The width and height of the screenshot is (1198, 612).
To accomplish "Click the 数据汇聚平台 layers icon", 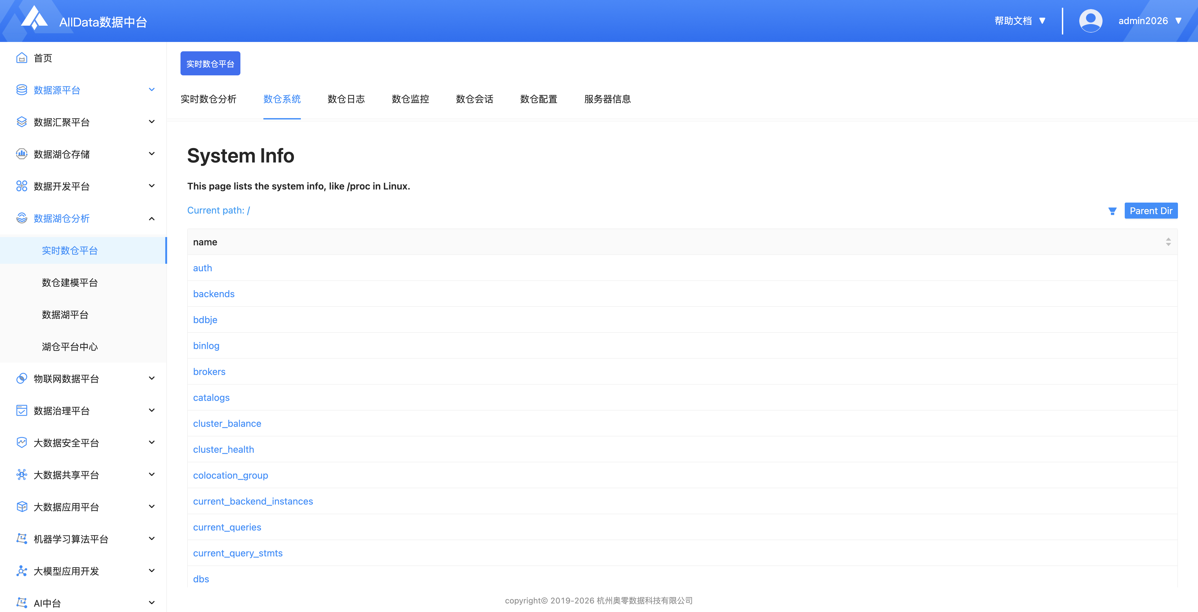I will click(21, 122).
